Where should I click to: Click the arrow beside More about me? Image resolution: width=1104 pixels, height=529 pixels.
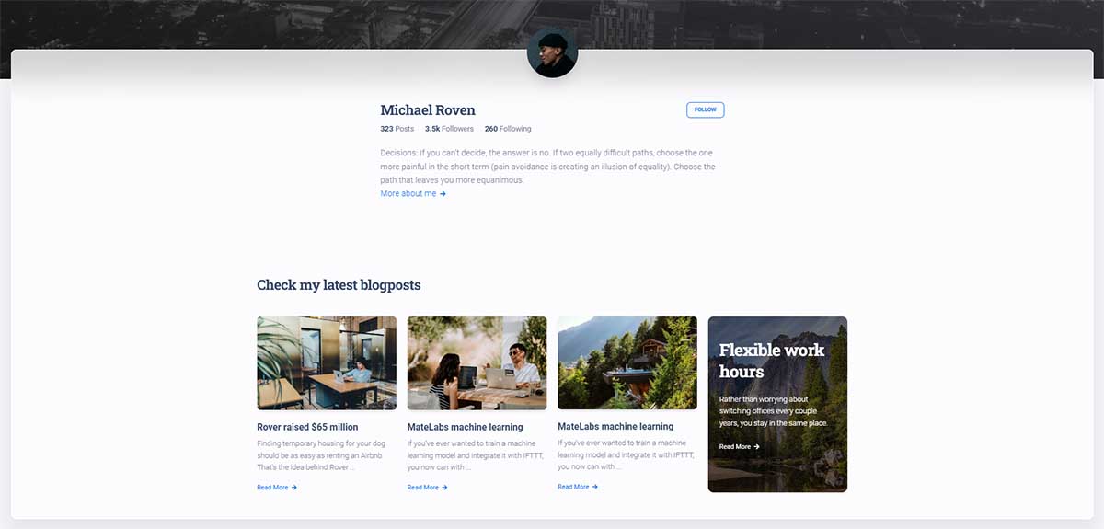tap(443, 194)
